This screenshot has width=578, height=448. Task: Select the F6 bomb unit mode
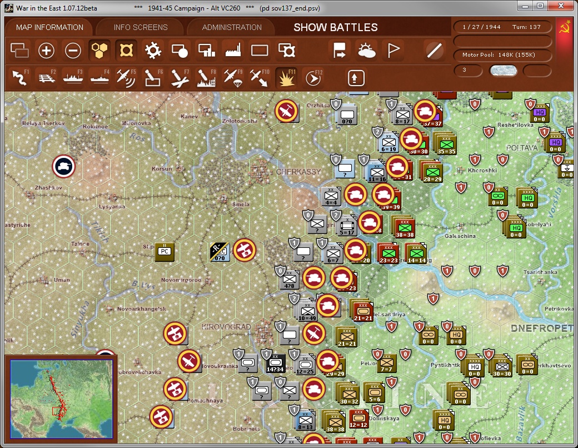(153, 78)
